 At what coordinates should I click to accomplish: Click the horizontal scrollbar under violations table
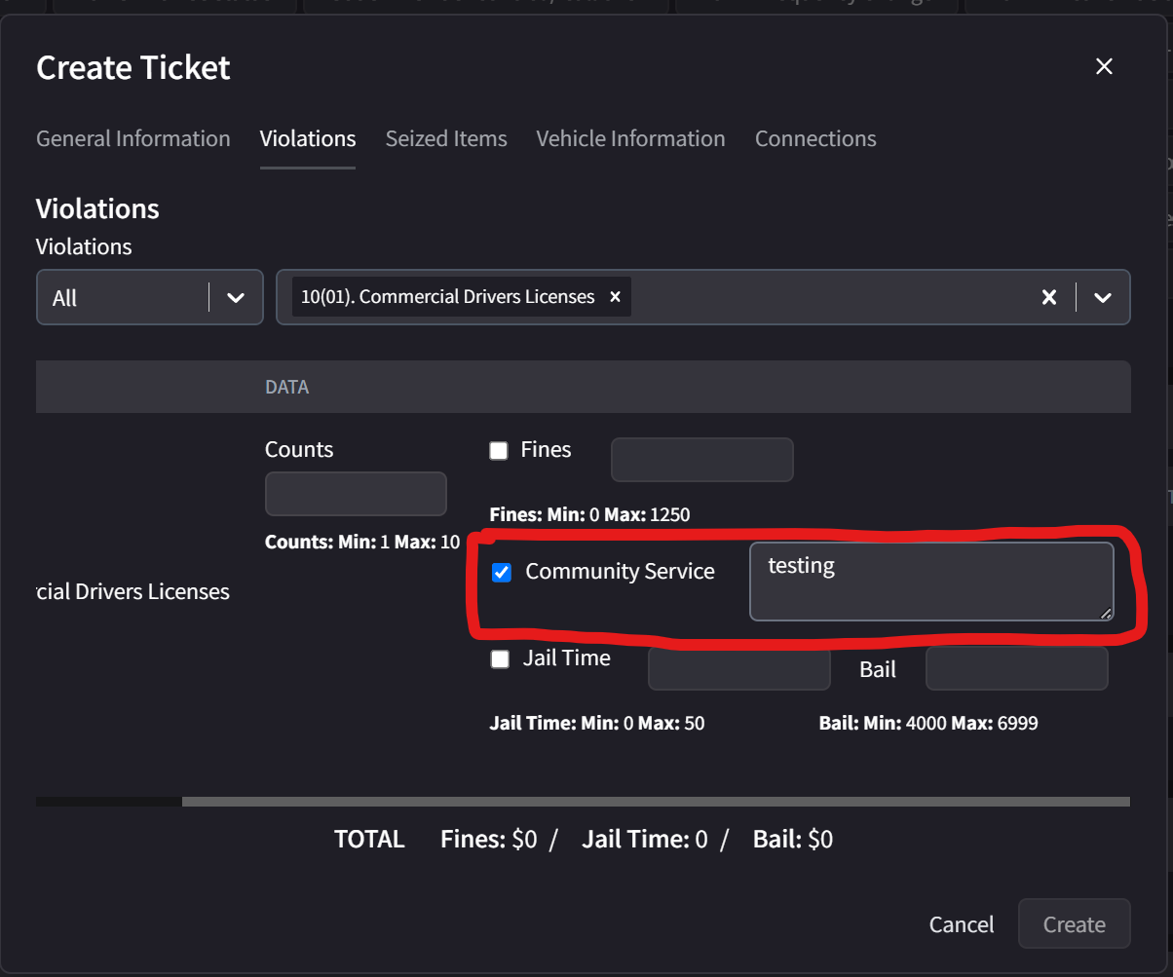point(655,802)
